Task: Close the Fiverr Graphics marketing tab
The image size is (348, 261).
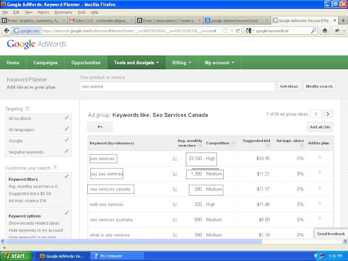Action: point(63,20)
